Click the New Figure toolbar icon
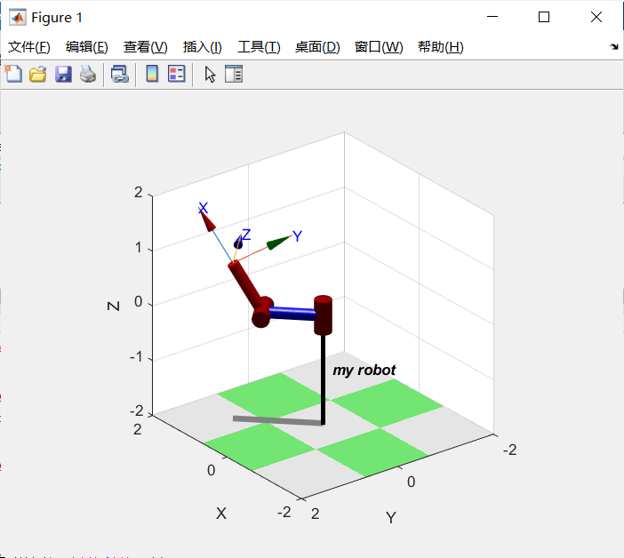Screen dimensions: 624x558 pyautogui.click(x=13, y=74)
